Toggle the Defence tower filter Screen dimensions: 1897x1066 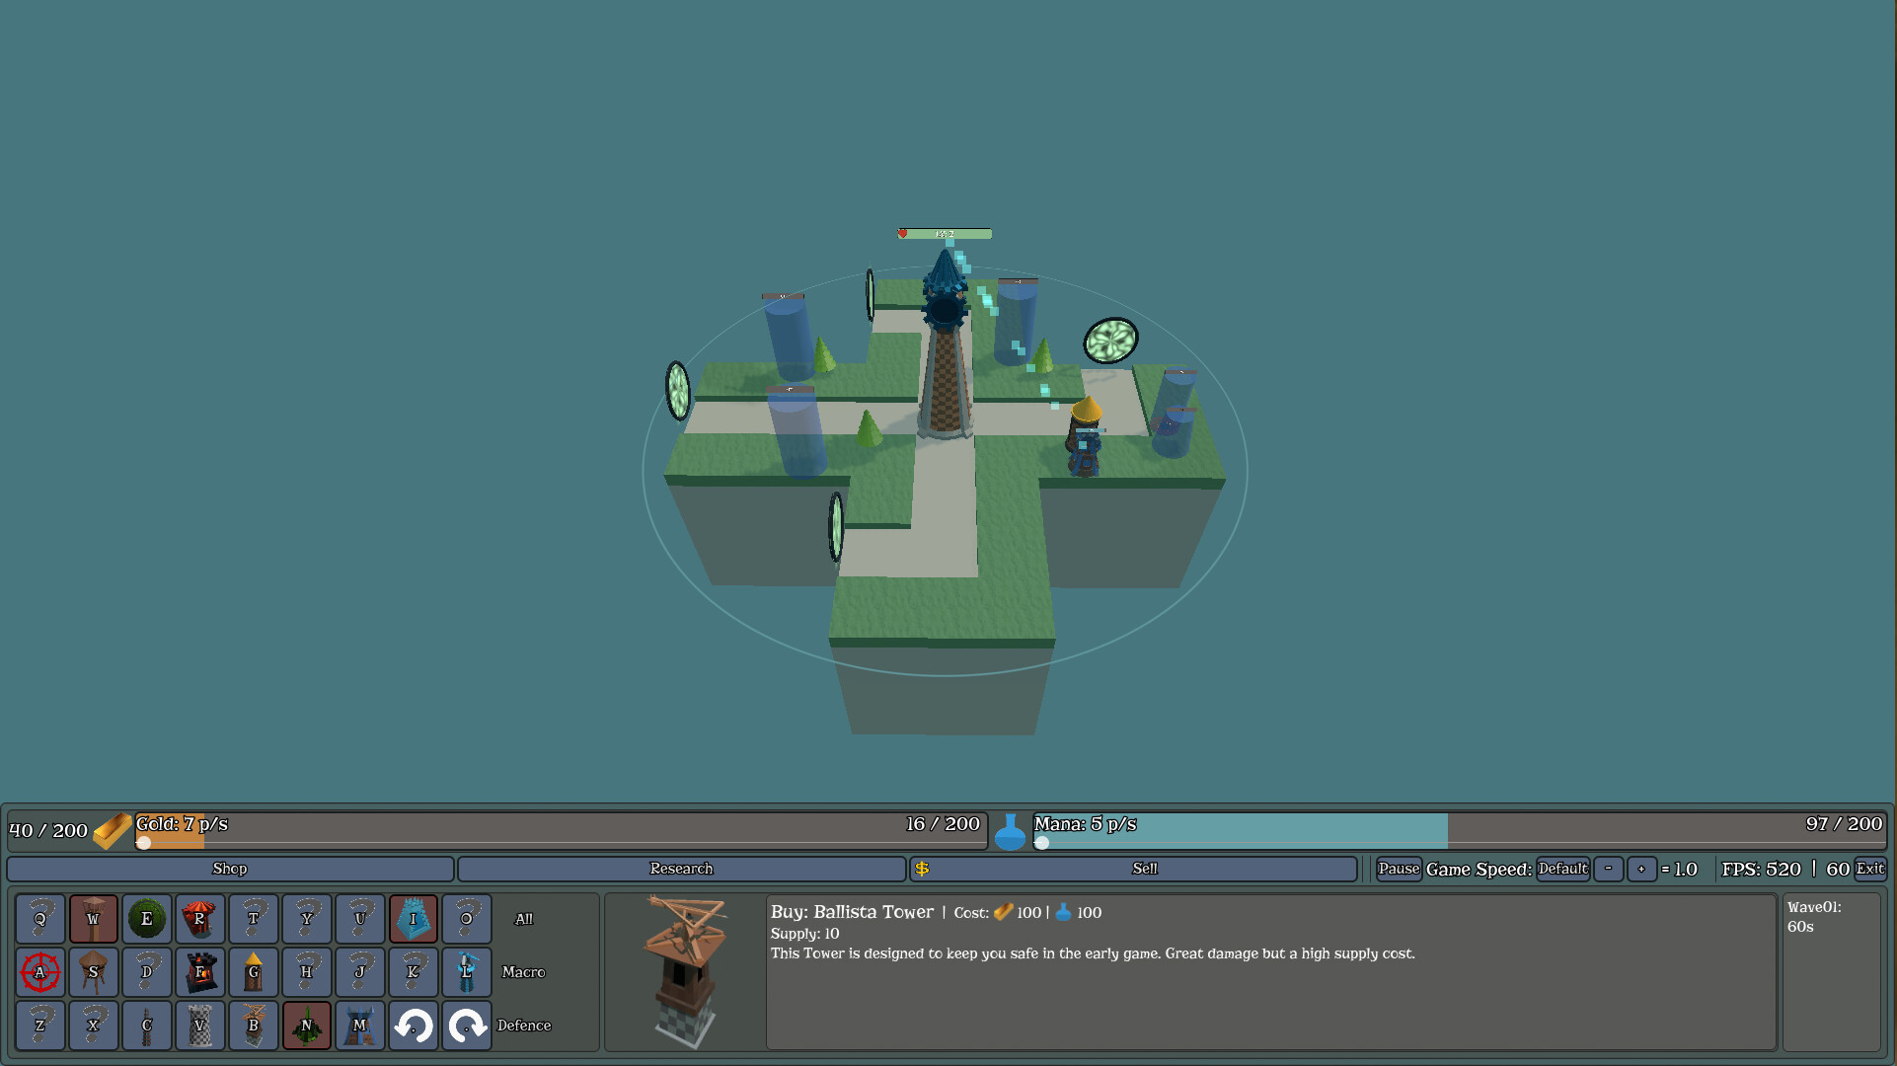click(524, 1026)
